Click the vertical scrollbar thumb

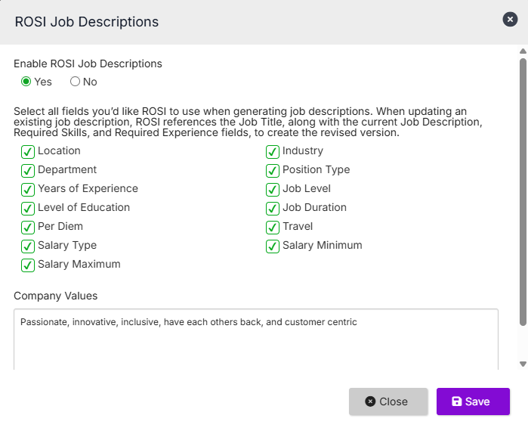[523, 192]
